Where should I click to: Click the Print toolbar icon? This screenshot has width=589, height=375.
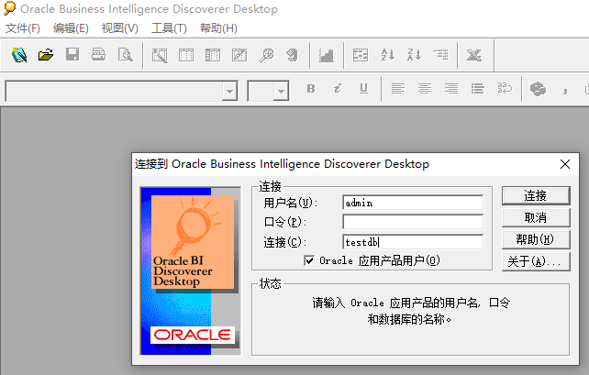click(98, 56)
